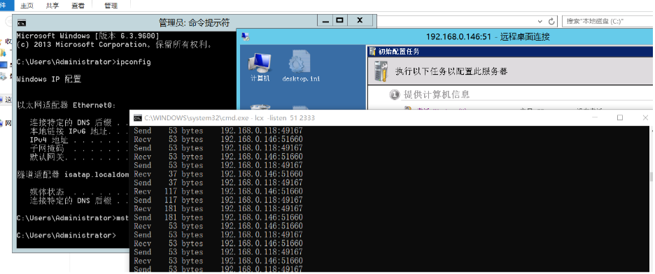Click the (c) 2013 Microsoft Corporation line

[114, 45]
